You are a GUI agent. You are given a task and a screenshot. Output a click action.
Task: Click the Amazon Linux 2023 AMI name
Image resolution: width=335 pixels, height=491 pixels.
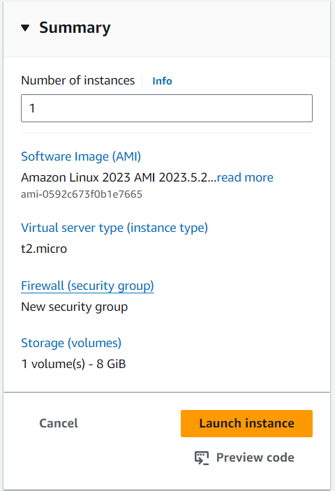click(119, 177)
